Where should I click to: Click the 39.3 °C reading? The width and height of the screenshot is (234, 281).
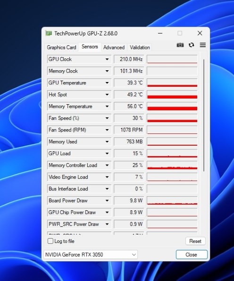tap(129, 83)
